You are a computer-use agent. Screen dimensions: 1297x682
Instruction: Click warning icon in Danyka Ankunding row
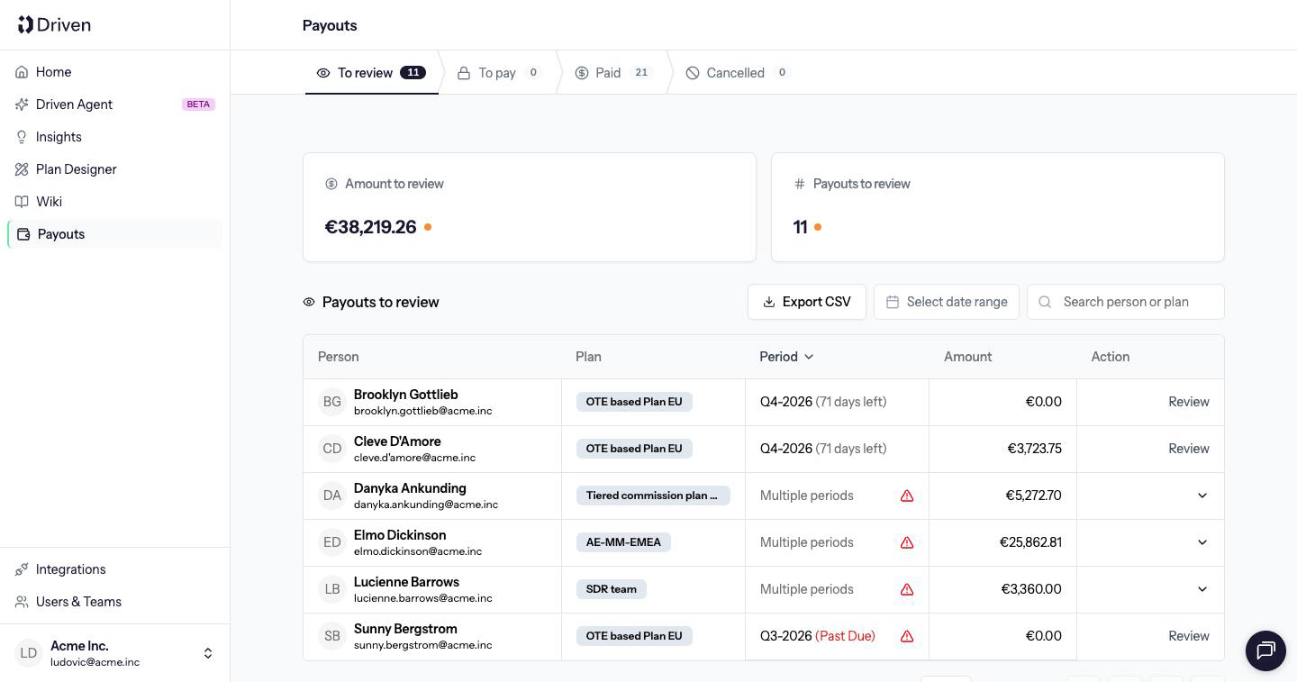pyautogui.click(x=907, y=496)
